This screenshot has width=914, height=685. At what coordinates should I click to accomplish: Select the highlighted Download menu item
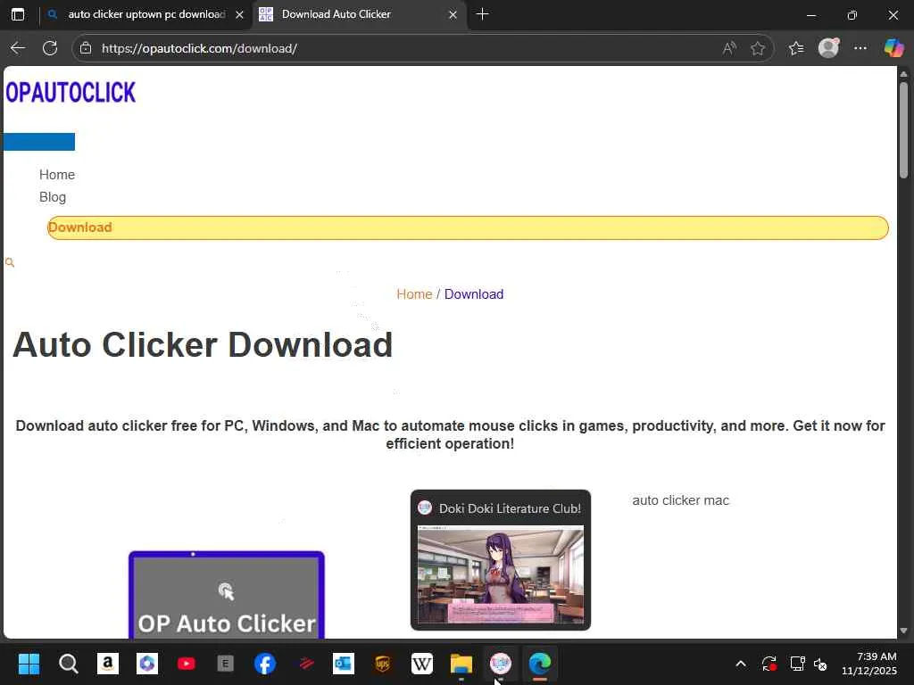468,227
